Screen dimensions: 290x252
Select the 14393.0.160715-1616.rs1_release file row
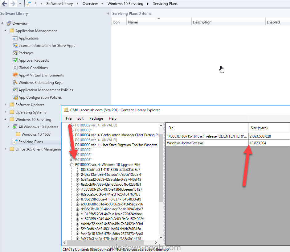[x=228, y=136]
